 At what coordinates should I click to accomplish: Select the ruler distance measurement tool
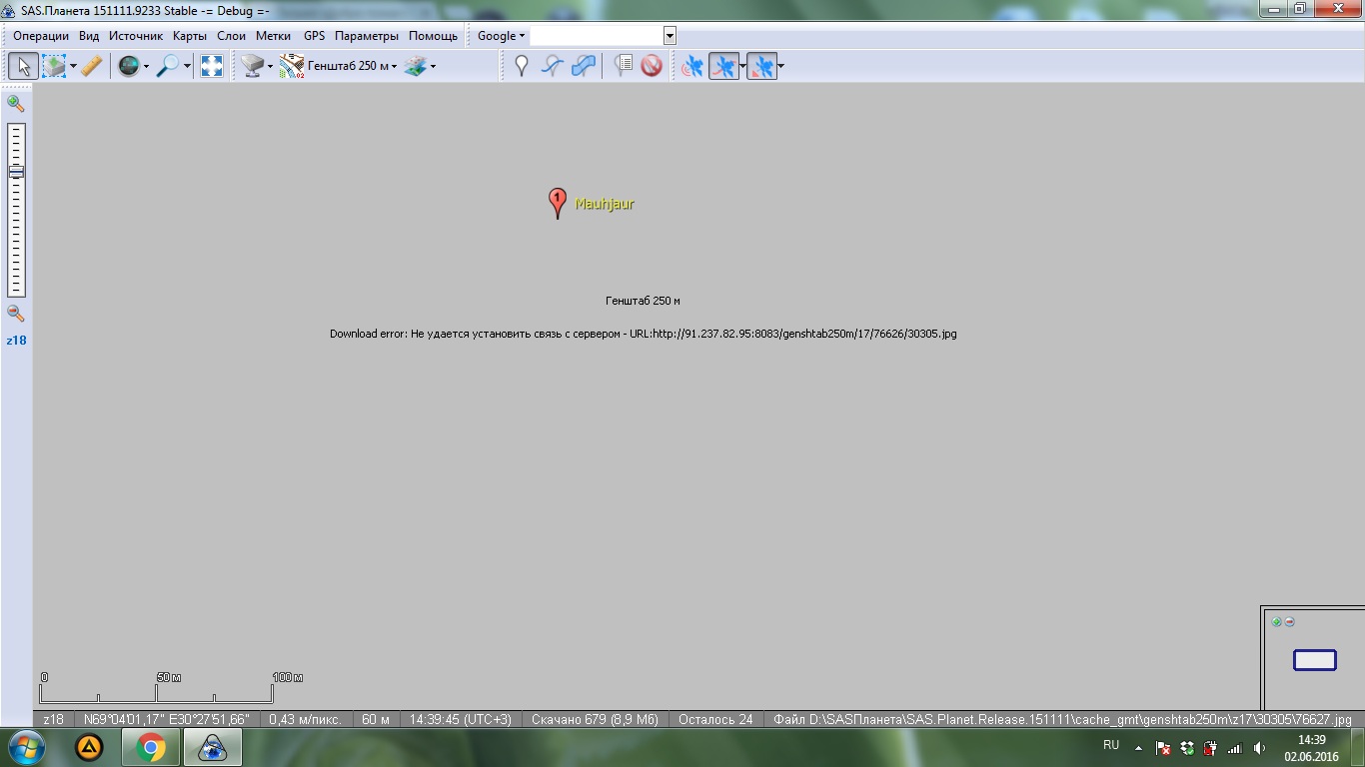coord(92,67)
